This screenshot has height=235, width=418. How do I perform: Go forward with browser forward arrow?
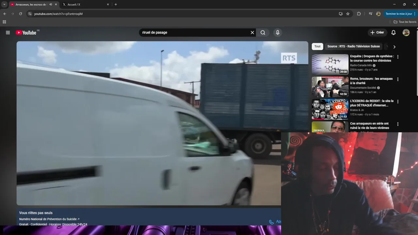tap(12, 14)
